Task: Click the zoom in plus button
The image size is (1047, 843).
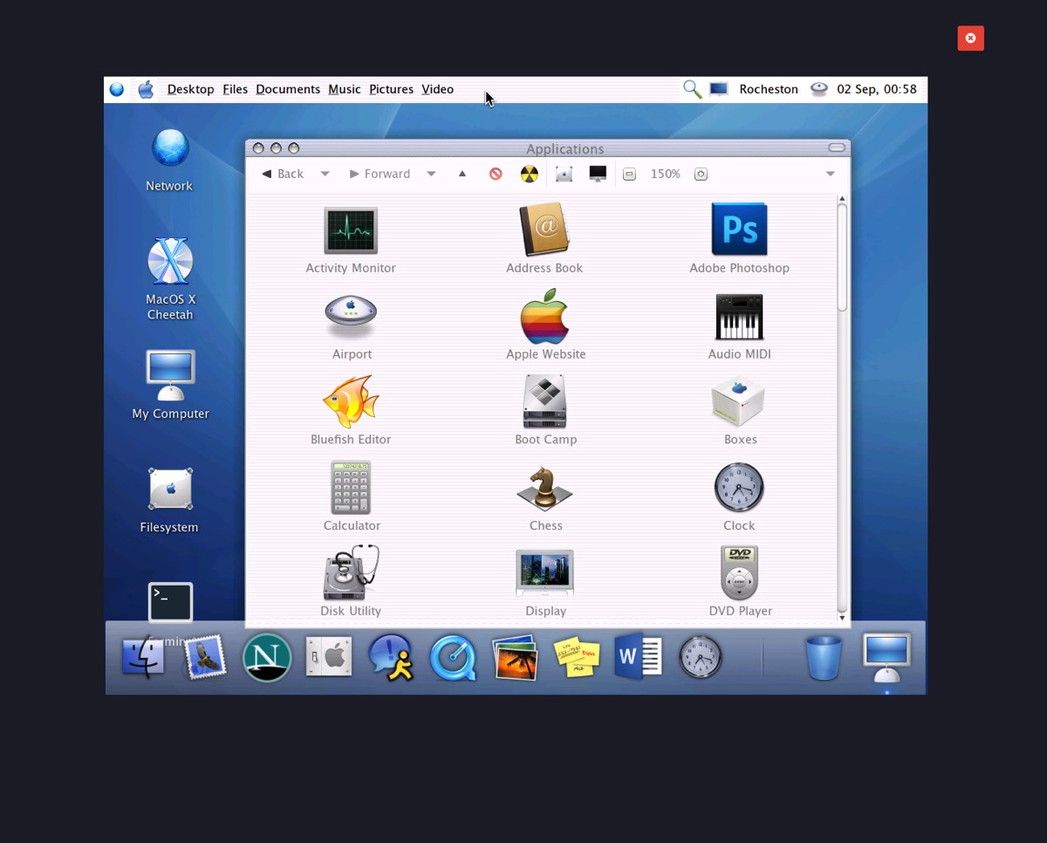Action: (x=701, y=174)
